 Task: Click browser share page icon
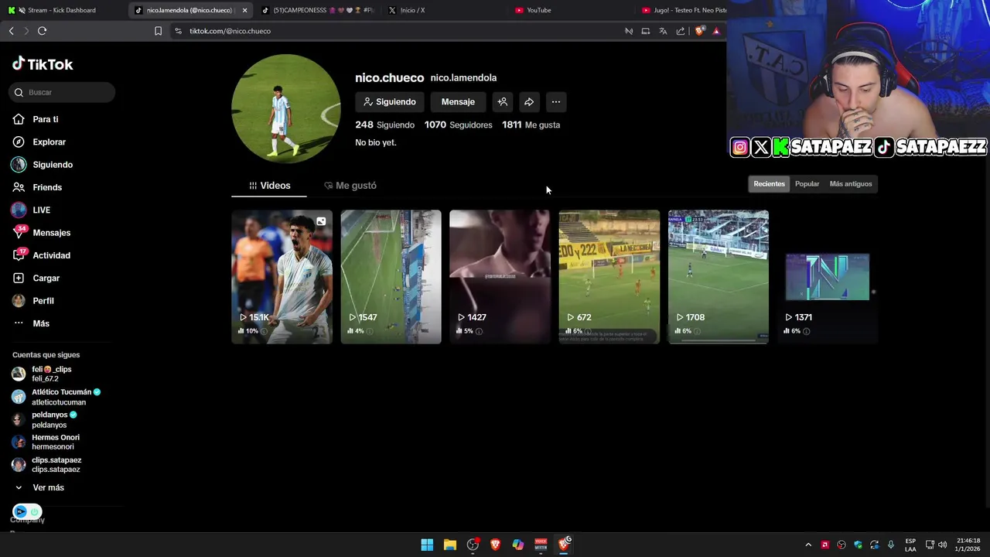tap(681, 31)
